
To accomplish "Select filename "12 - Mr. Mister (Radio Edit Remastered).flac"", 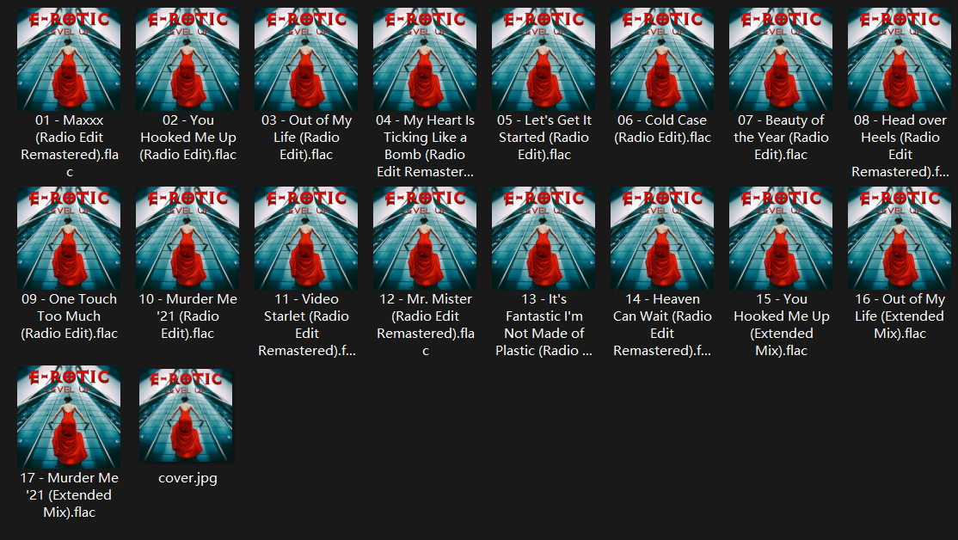I will tap(425, 325).
